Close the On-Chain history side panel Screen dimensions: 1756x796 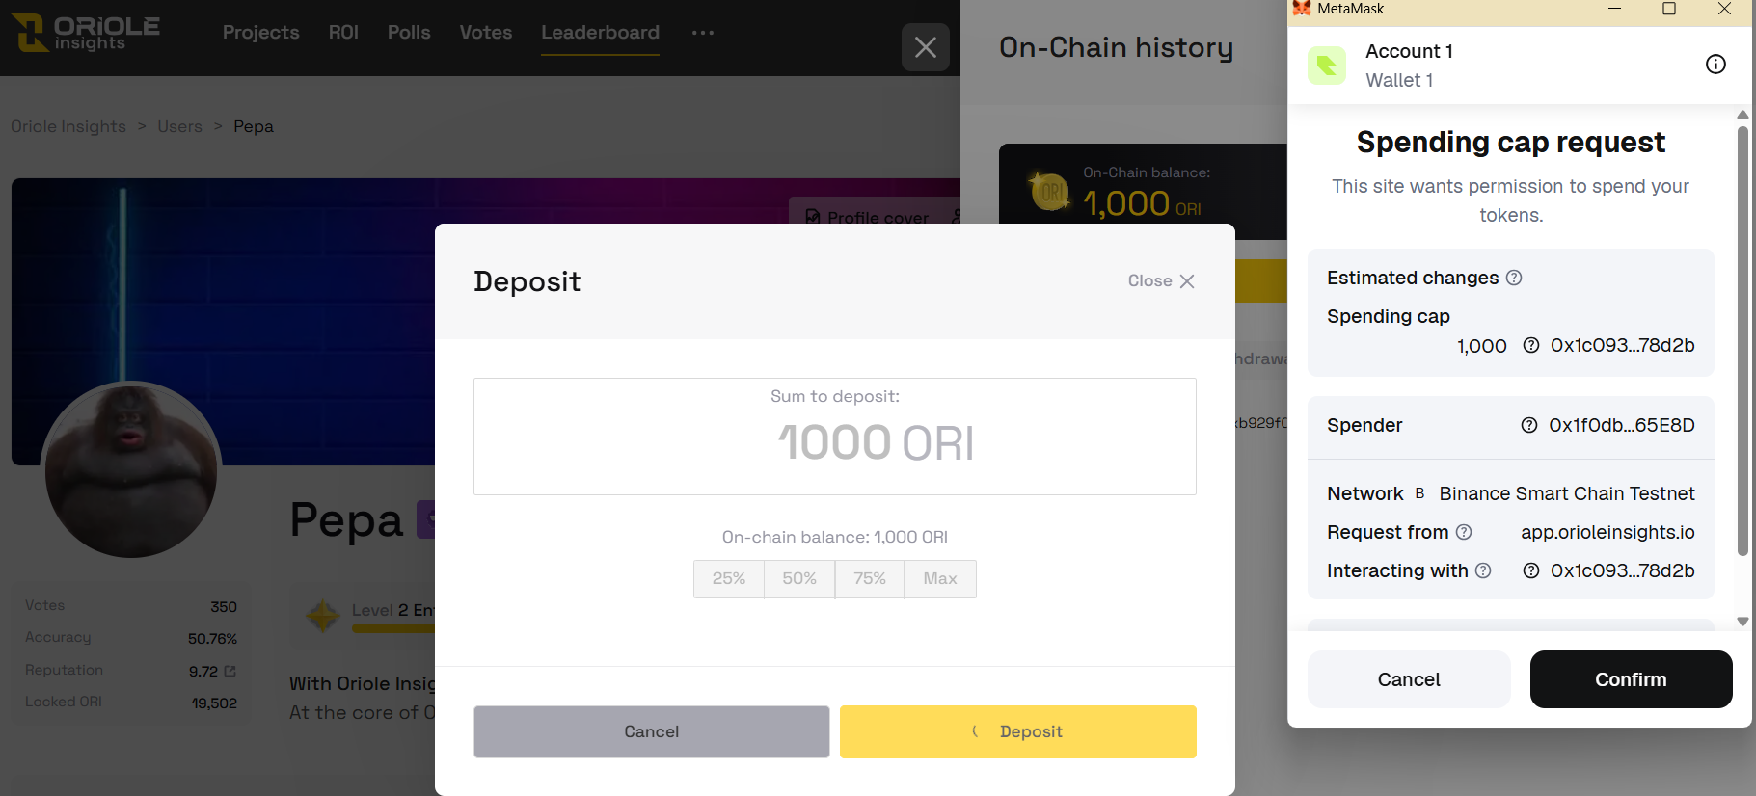click(x=925, y=47)
